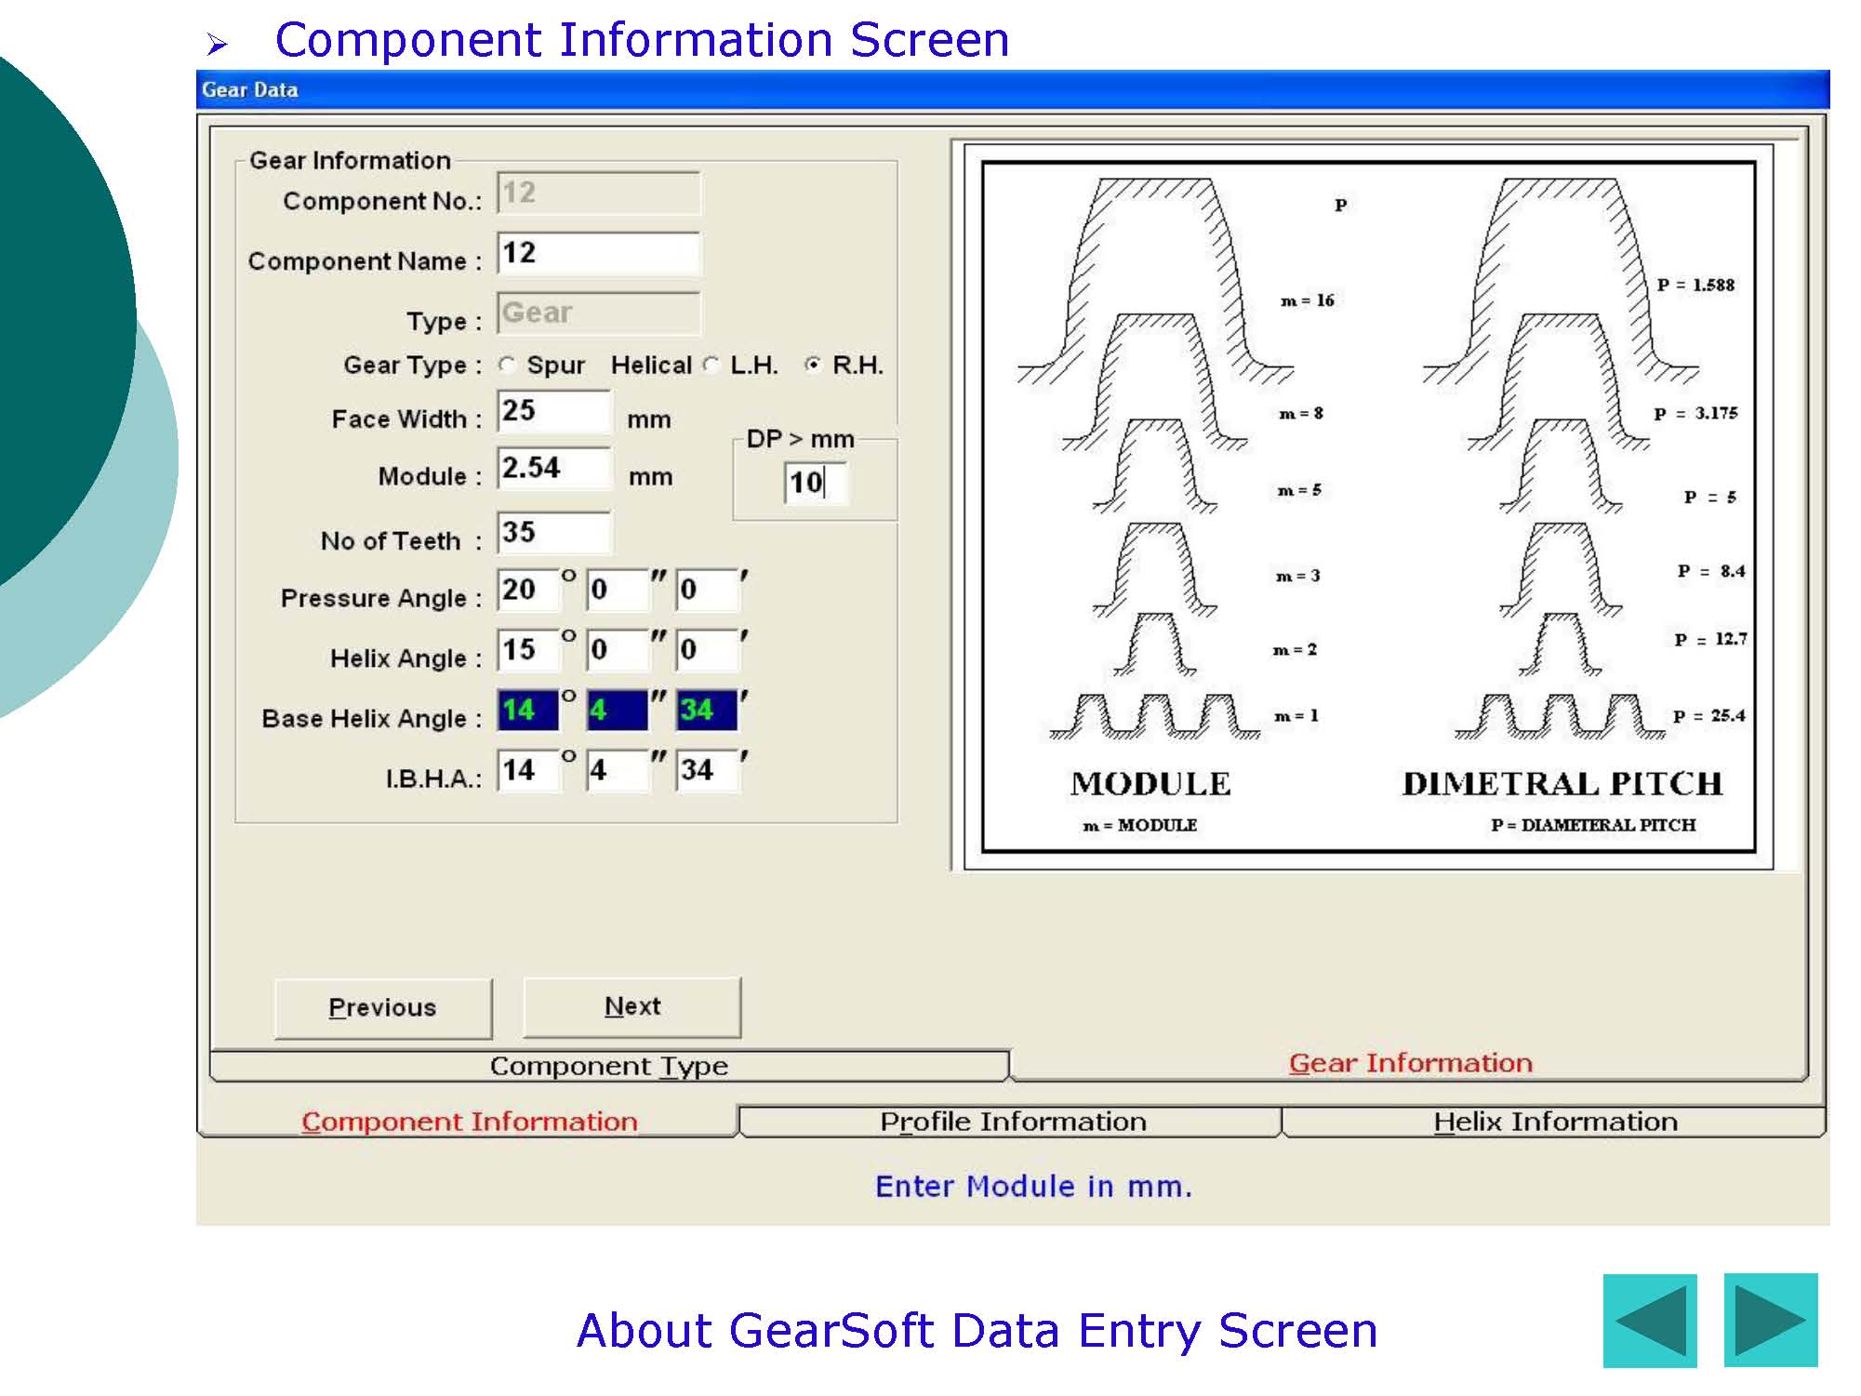This screenshot has width=1861, height=1396.
Task: Open the Helix Information tab
Action: click(x=1555, y=1122)
